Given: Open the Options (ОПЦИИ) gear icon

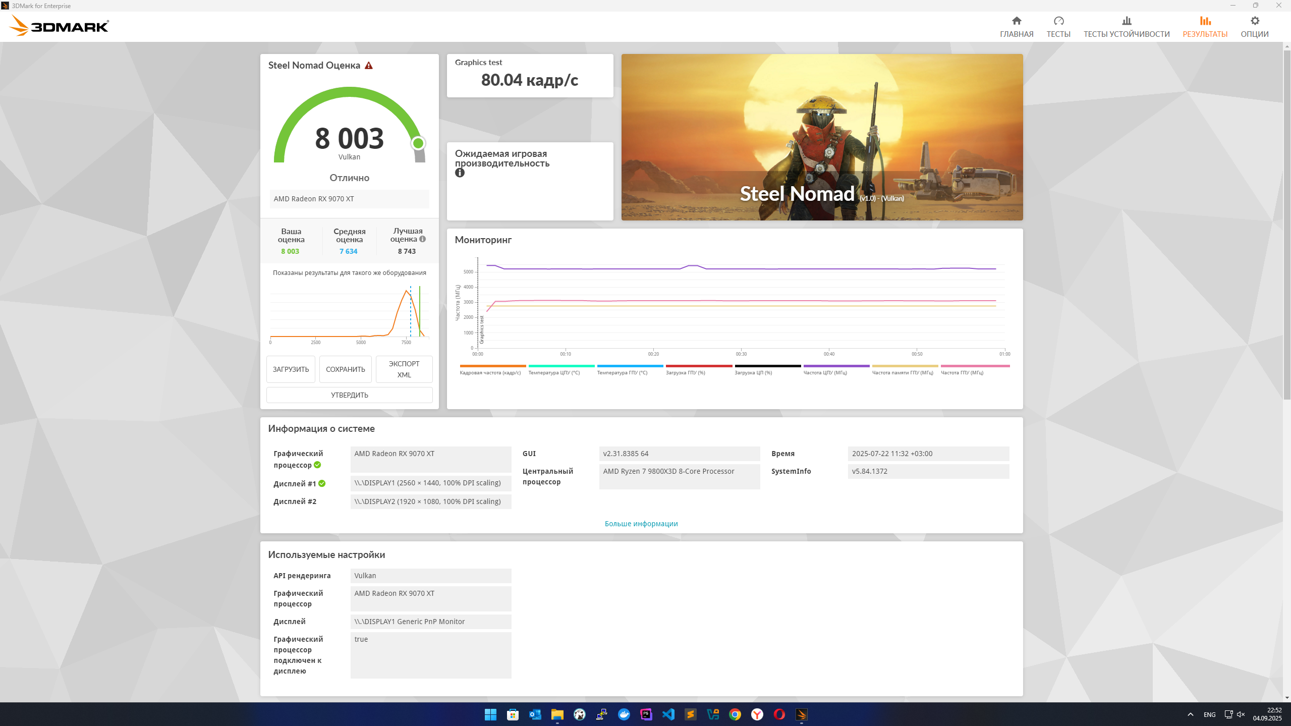Looking at the screenshot, I should pyautogui.click(x=1254, y=21).
